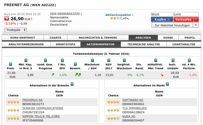This screenshot has height=125, width=203.
Task: Open help icon beside Alternativen im Markt
Action: pos(167,84)
